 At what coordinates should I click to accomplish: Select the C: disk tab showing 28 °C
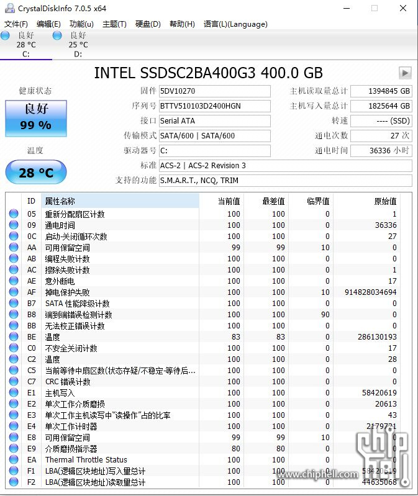point(26,45)
